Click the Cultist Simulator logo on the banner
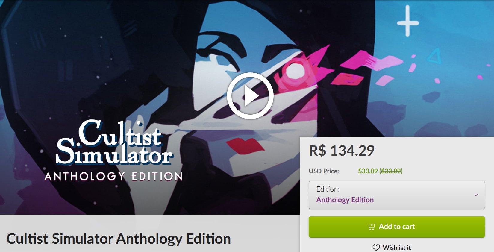Image resolution: width=494 pixels, height=252 pixels. pyautogui.click(x=114, y=142)
